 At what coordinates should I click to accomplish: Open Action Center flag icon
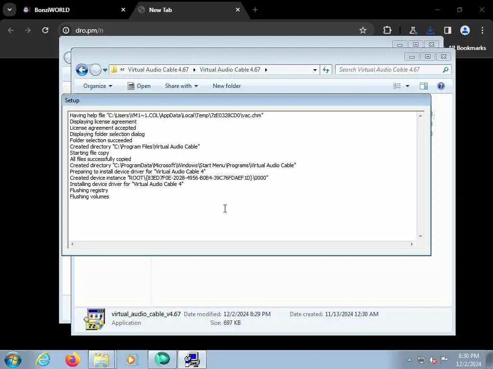click(444, 359)
